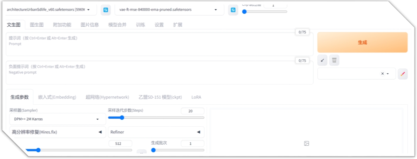
Task: Select the LoRA tab
Action: click(x=196, y=97)
